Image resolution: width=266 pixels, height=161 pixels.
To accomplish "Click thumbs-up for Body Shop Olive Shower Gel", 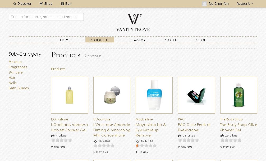I will tap(222, 136).
